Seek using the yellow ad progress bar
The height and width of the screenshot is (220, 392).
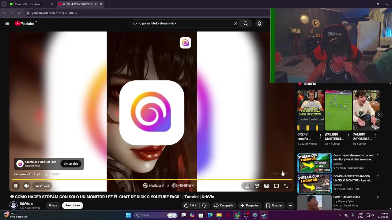click(x=152, y=179)
